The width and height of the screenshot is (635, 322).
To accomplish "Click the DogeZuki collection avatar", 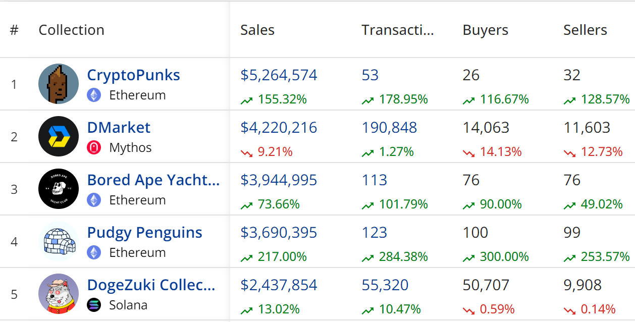I will click(x=59, y=294).
